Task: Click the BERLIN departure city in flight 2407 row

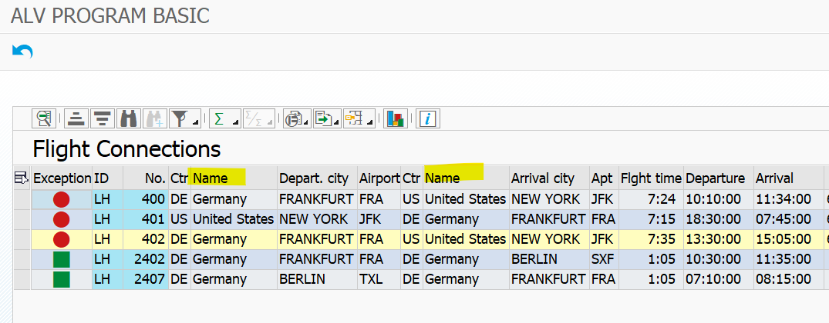Action: point(317,279)
